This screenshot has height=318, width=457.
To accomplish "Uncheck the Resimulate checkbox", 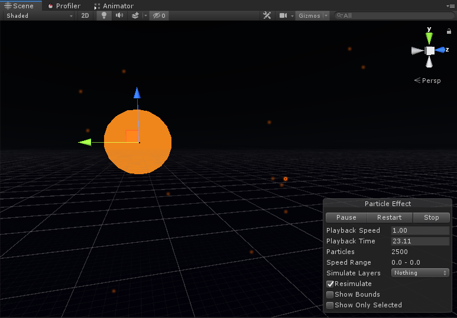I will tap(330, 284).
